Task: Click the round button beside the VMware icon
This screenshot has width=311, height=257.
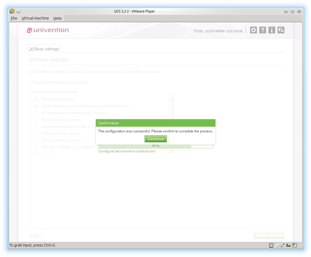Action: click(x=18, y=11)
